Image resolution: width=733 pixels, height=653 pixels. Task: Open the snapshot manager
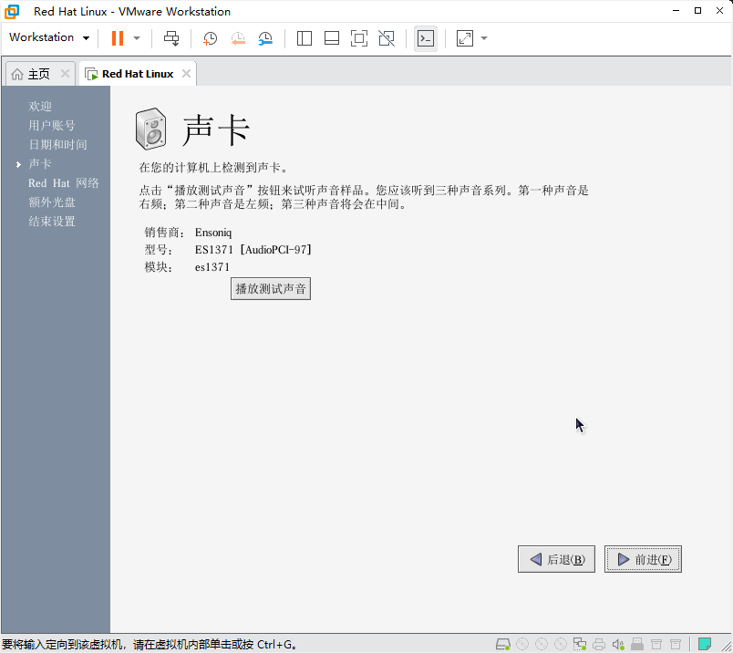pyautogui.click(x=266, y=38)
